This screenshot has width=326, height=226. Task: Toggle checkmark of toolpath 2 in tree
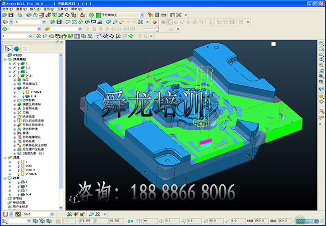(15, 72)
